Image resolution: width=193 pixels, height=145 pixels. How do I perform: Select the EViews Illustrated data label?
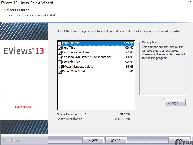[x=78, y=67]
